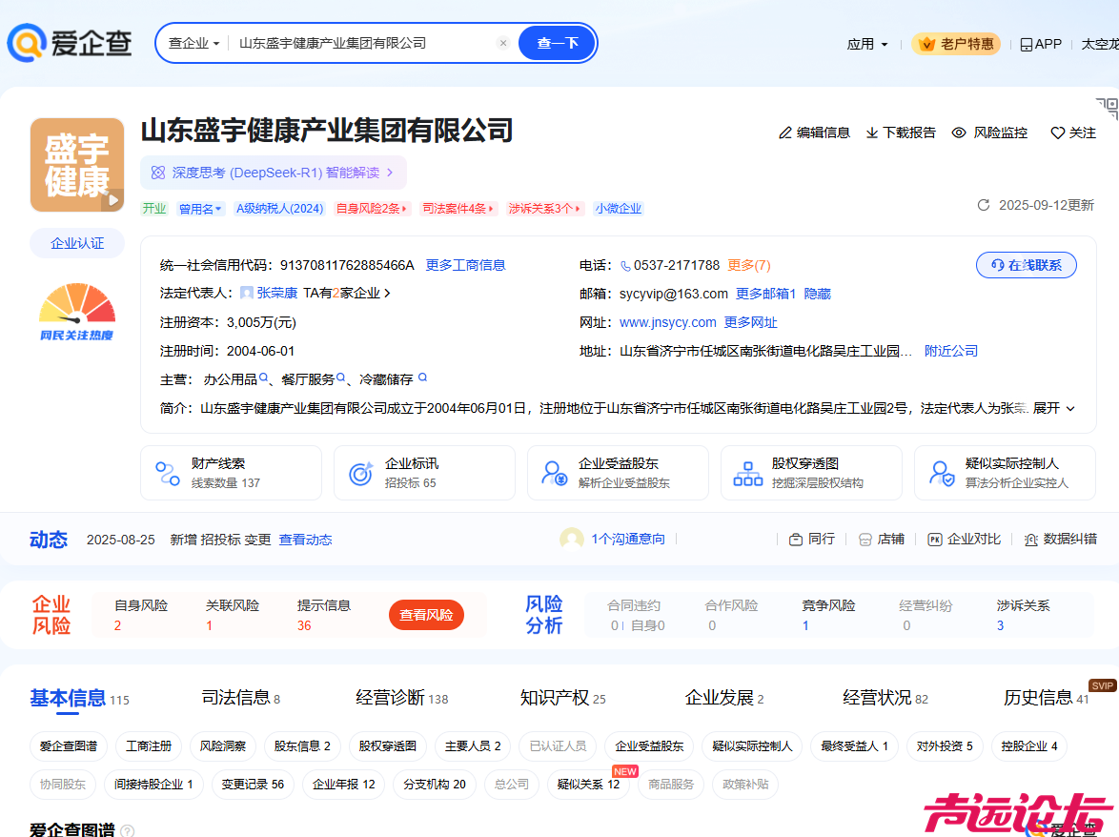Screen dimensions: 1119x837
Task: Play the 盛宇健康 company logo video
Action: [112, 200]
